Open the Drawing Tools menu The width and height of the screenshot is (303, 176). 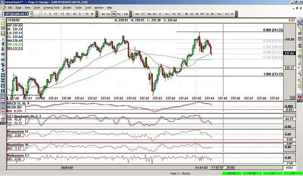51,8
